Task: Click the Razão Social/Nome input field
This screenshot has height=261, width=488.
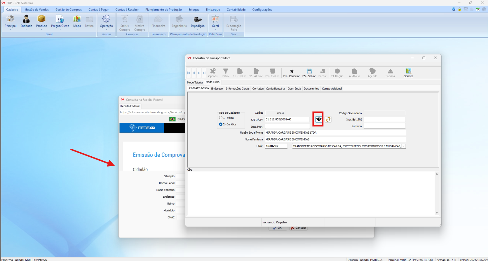Action: 335,132
